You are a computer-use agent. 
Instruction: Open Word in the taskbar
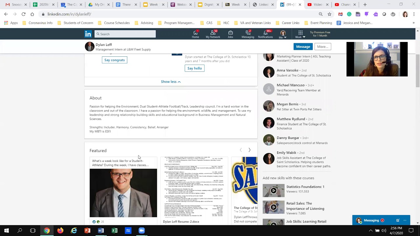click(101, 231)
